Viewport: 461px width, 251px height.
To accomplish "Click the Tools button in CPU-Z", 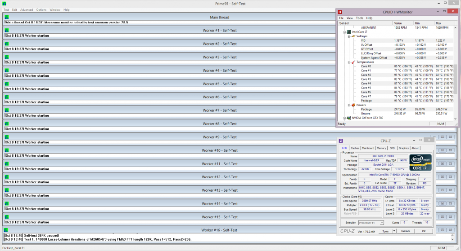I will click(385, 231).
